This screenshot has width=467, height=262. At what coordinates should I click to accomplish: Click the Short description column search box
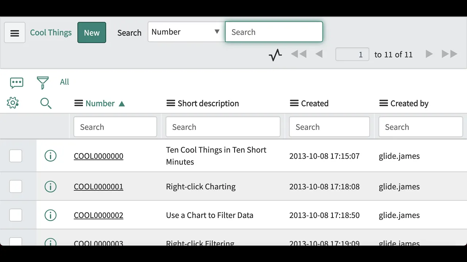(x=223, y=127)
